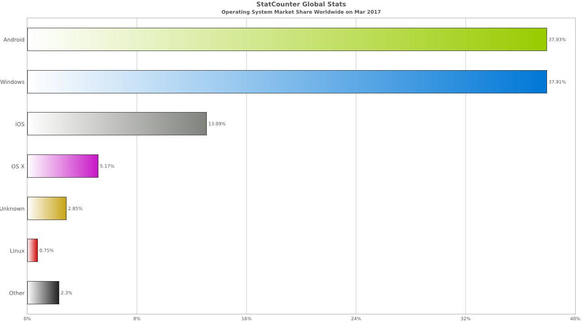
Task: Click the 16% x-axis tick label
Action: [246, 318]
